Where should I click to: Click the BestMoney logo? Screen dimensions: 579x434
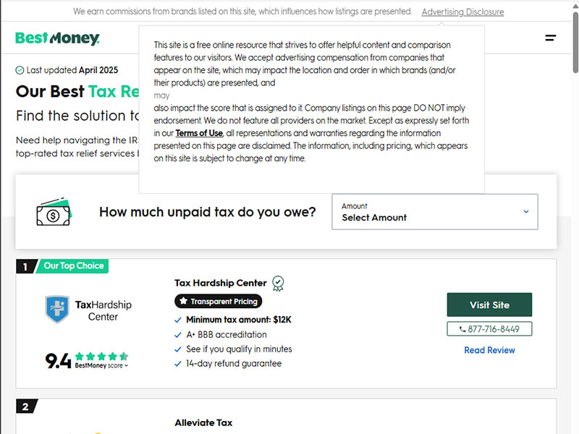[57, 38]
